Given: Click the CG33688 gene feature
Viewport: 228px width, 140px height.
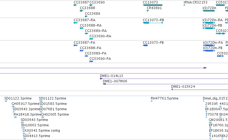Looking at the screenshot, I should tap(81, 11).
